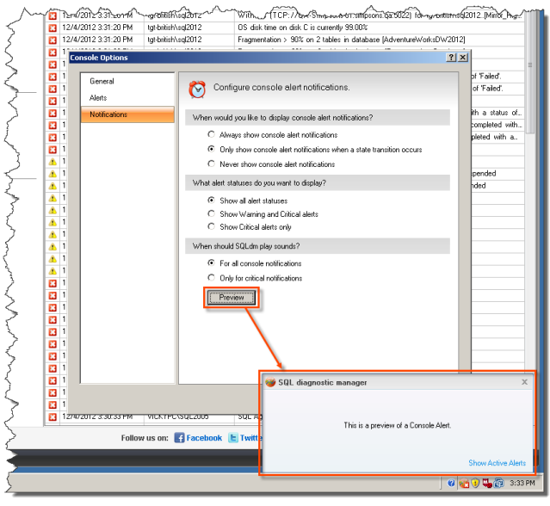Select the 'OS disk time on disk C' alert text
This screenshot has height=506, width=550.
302,28
